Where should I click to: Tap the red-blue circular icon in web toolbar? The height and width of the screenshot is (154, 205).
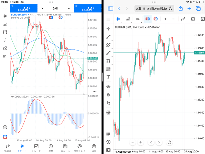click(156, 19)
